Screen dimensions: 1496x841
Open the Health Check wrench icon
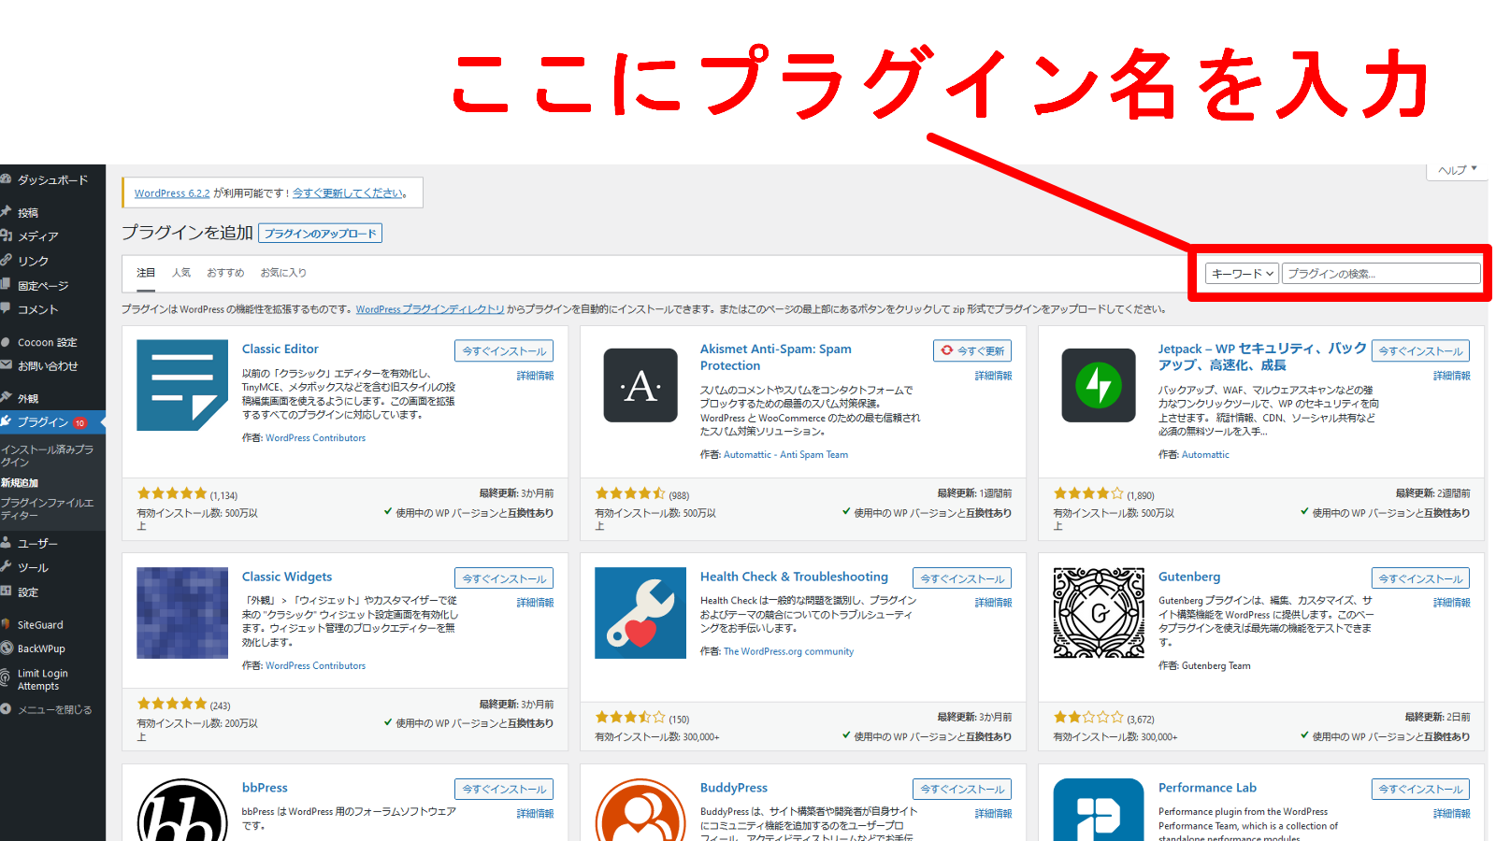[640, 613]
